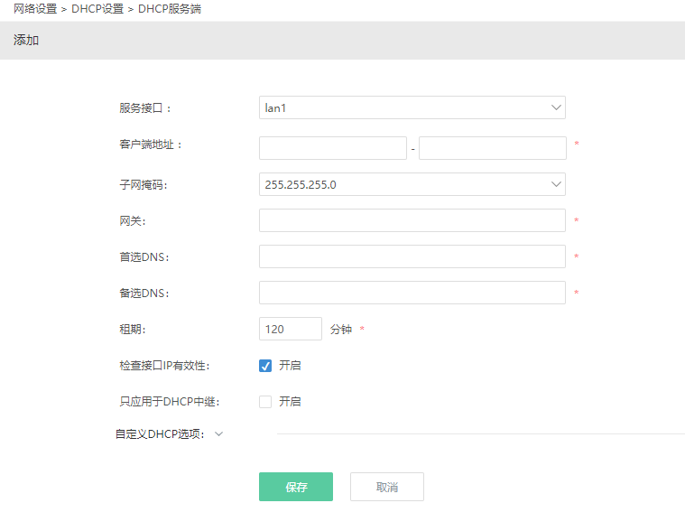Enable 只应用于DHCP中继 开启 checkbox

(x=265, y=402)
